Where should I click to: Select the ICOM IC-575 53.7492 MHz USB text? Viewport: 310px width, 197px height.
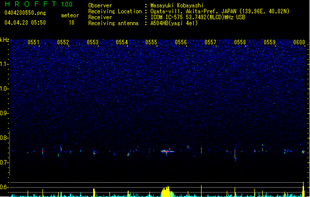(x=198, y=17)
